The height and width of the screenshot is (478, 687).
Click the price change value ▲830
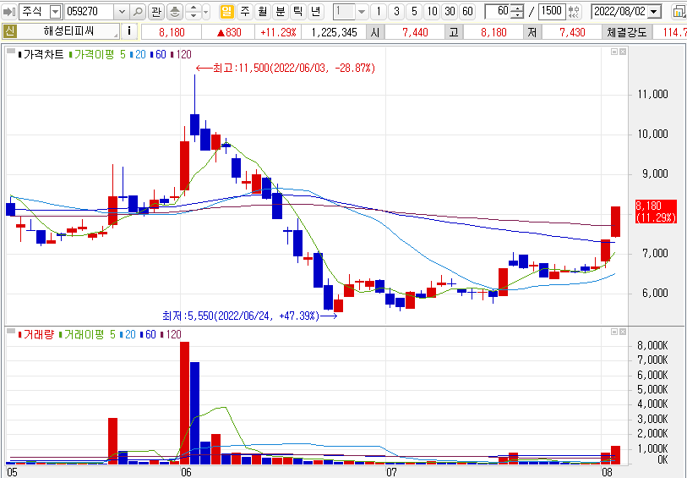point(229,32)
